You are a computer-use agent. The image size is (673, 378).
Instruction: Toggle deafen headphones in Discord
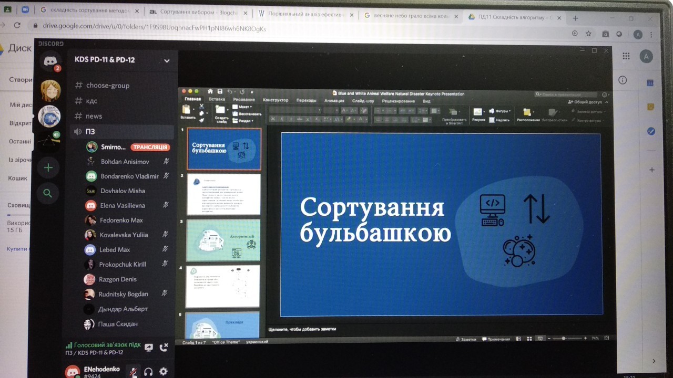[x=148, y=371]
